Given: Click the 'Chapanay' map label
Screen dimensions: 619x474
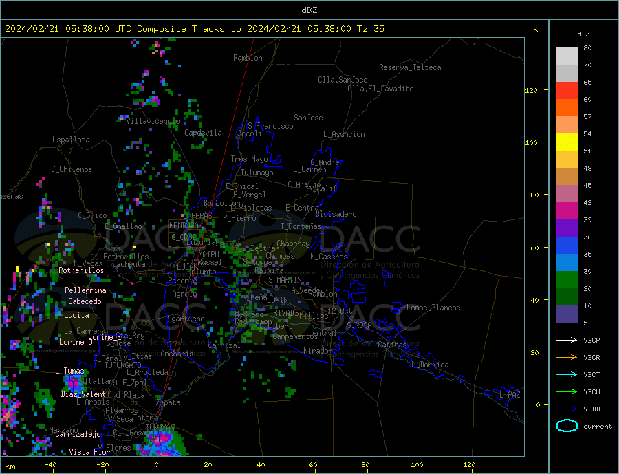Looking at the screenshot, I should 293,244.
